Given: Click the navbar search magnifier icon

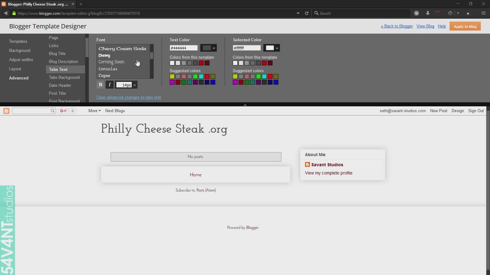Looking at the screenshot, I should click(53, 111).
